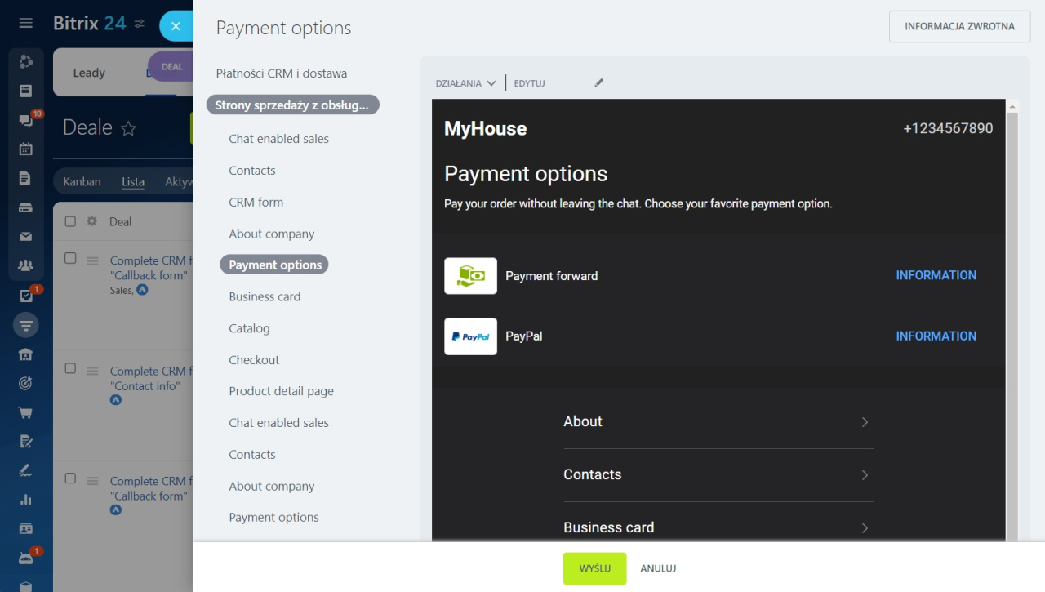Image resolution: width=1045 pixels, height=592 pixels.
Task: Click the preview pane vertical scrollbar
Action: tap(1012, 327)
